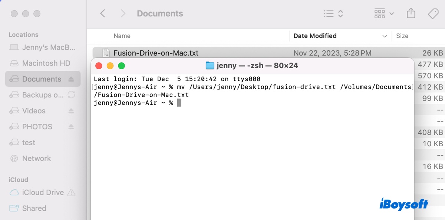Eject the PHOTOS volume
The image size is (445, 220).
pyautogui.click(x=71, y=127)
